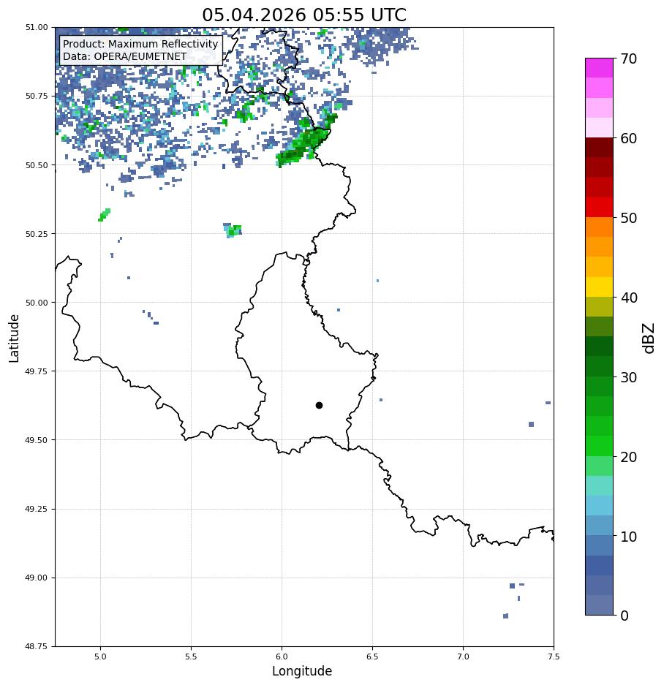Click the colorbar tick label '70'

629,58
